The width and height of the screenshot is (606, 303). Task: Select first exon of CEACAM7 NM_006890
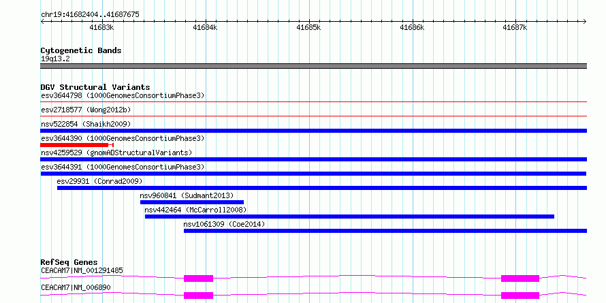198,296
